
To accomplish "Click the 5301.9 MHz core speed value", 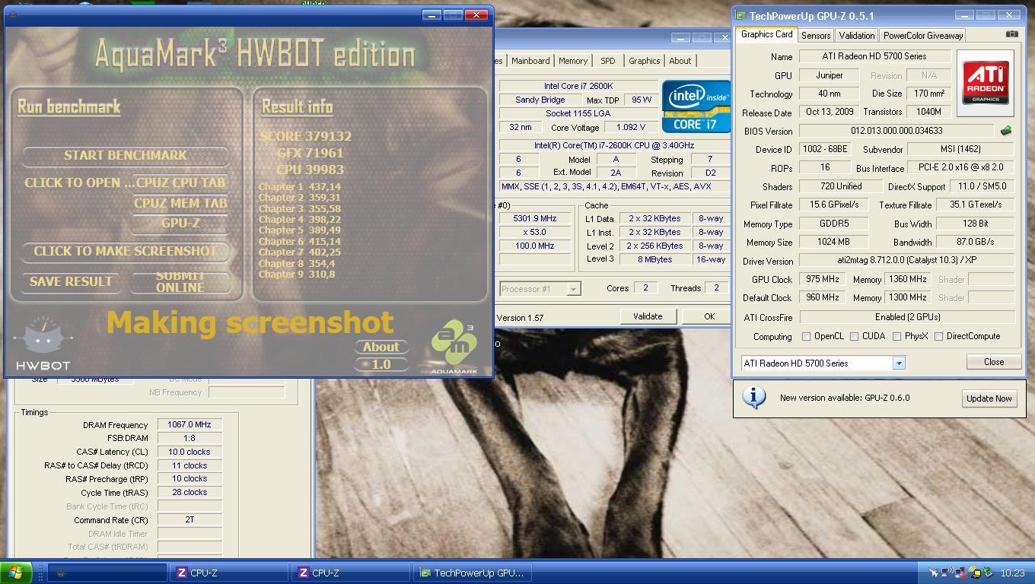I will point(535,218).
